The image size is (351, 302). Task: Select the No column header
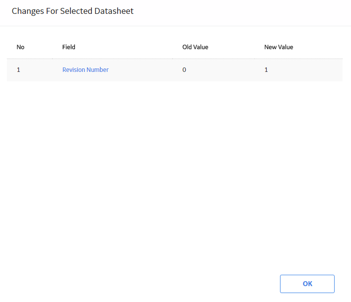tap(20, 47)
